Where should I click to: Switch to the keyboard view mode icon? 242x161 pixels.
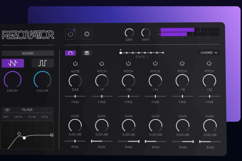click(87, 53)
